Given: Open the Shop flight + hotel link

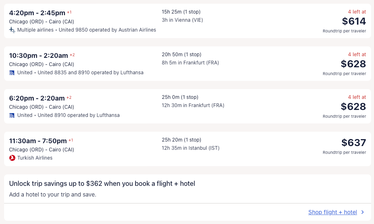Looking at the screenshot, I should click(x=333, y=212).
